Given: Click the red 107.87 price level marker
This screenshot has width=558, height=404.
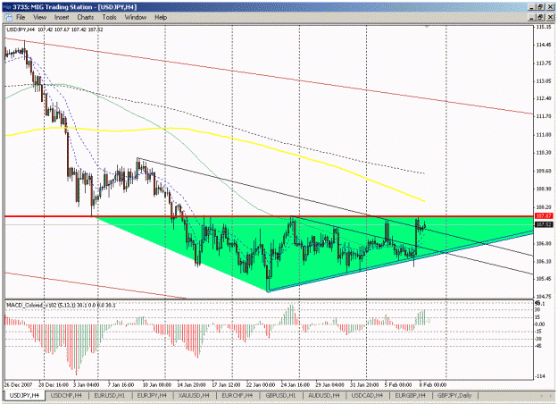Looking at the screenshot, I should (544, 216).
